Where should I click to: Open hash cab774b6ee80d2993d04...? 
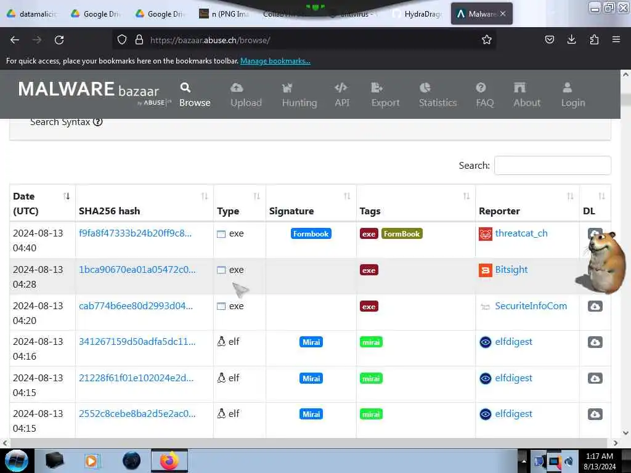click(136, 305)
